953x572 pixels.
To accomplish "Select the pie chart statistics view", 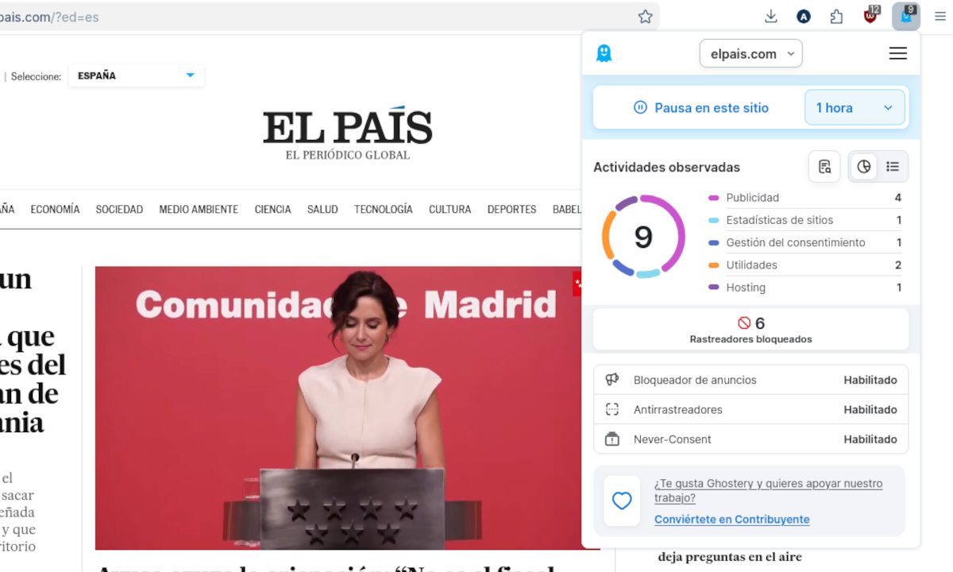I will (x=863, y=167).
